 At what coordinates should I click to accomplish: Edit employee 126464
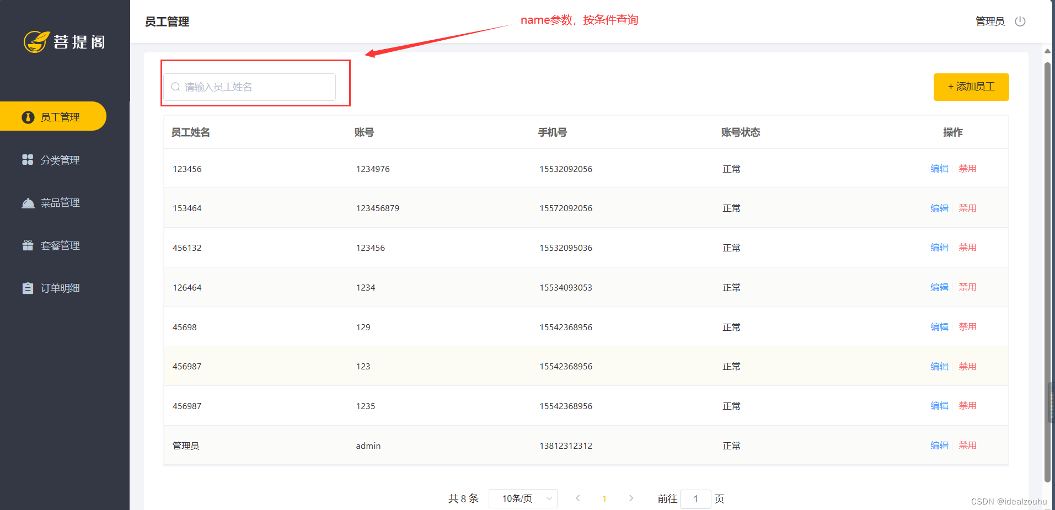(x=939, y=287)
